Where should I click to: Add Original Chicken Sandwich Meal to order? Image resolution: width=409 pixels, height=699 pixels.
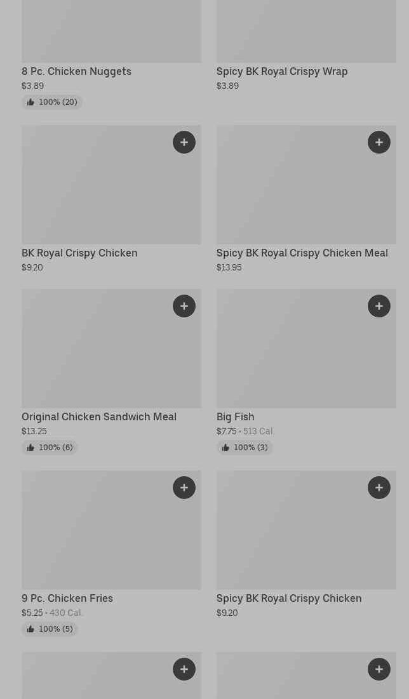tap(184, 306)
